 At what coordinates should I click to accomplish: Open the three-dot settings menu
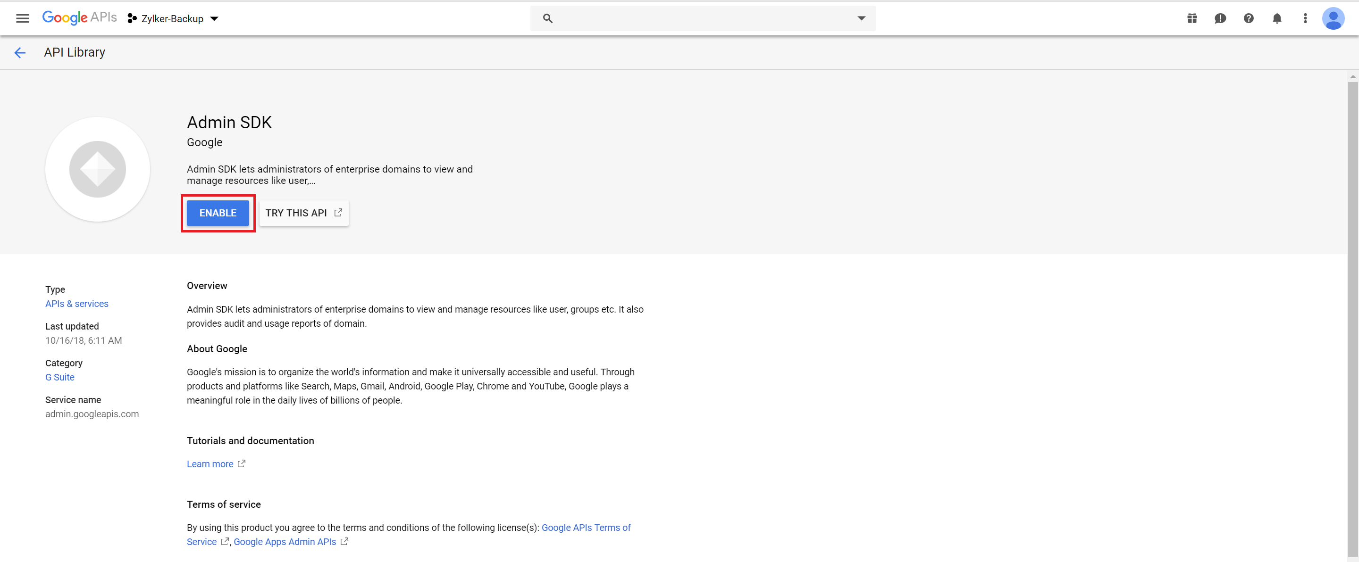[1305, 18]
